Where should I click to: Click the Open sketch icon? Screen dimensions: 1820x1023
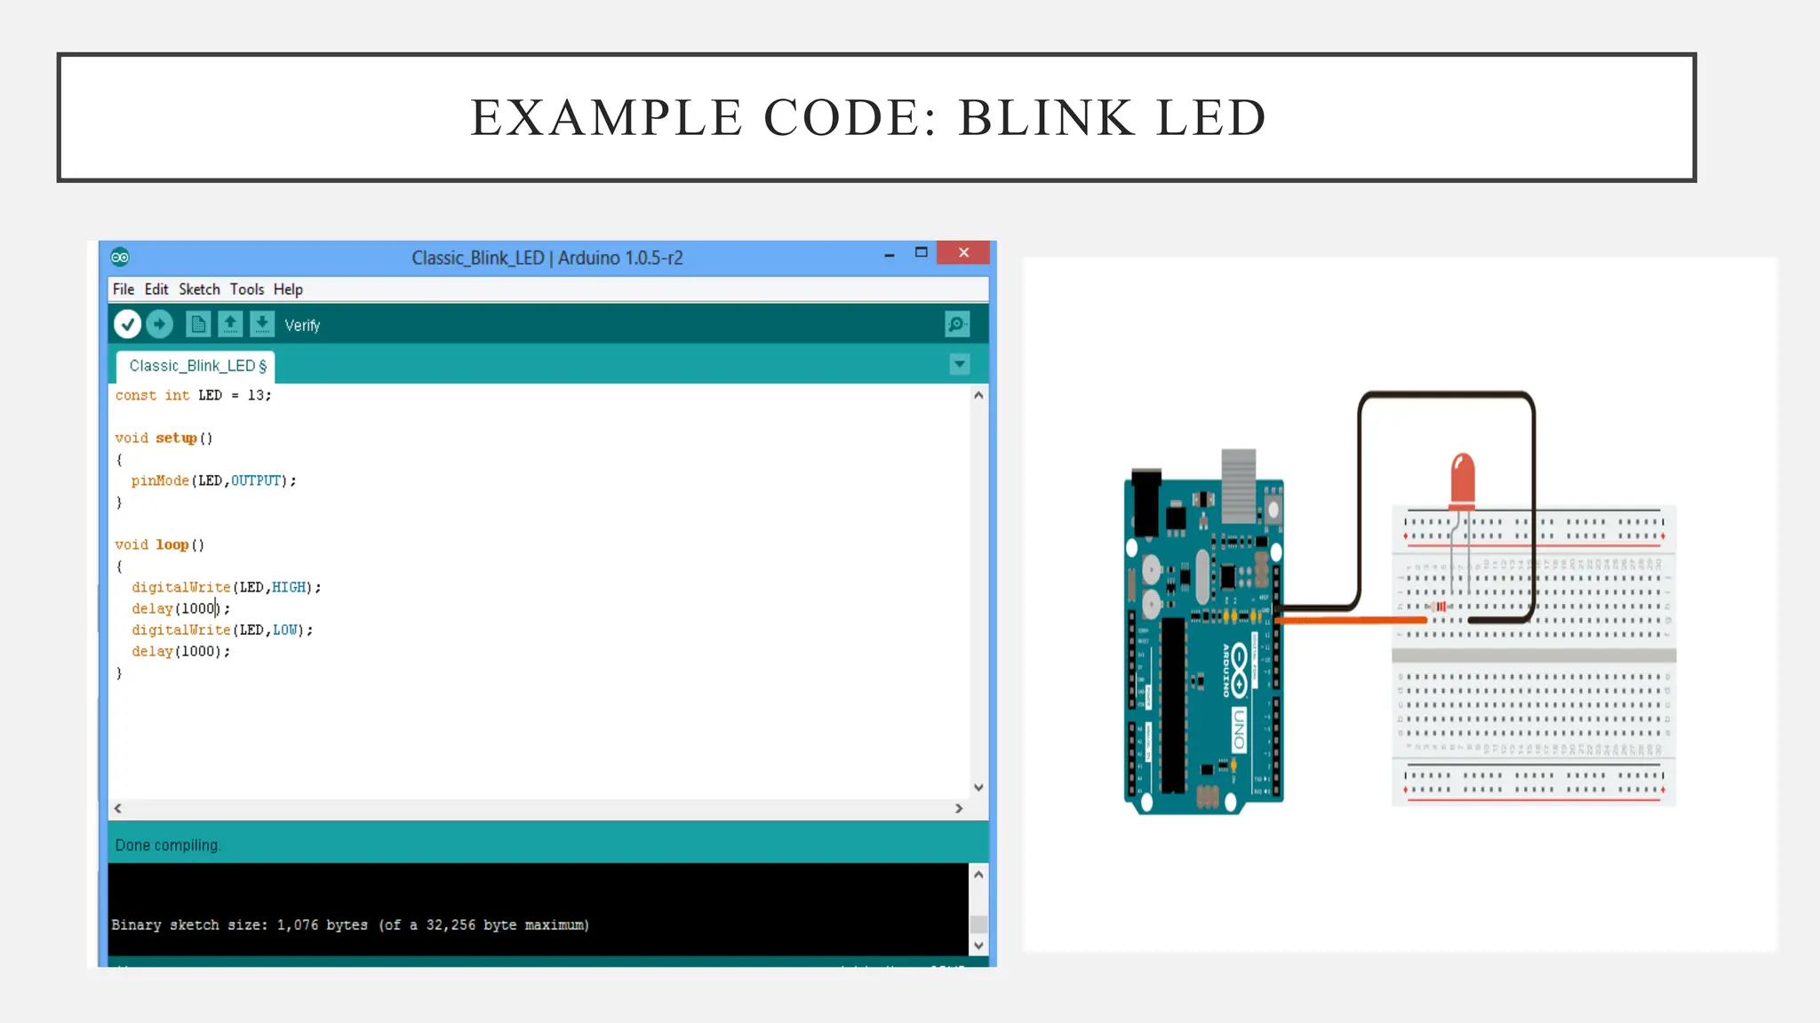pos(230,325)
